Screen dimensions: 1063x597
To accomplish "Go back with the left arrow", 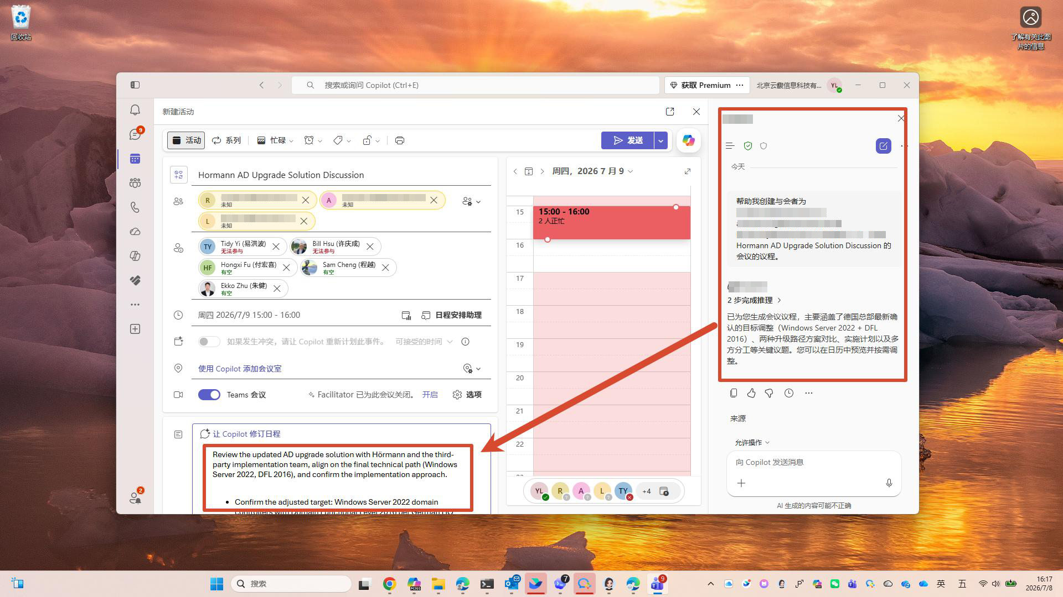I will pos(262,85).
